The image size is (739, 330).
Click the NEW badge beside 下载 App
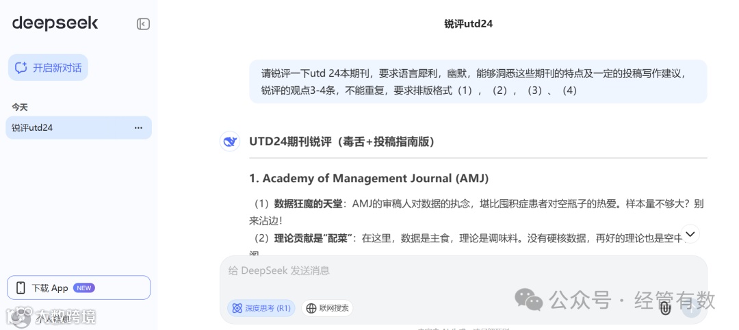click(x=84, y=288)
